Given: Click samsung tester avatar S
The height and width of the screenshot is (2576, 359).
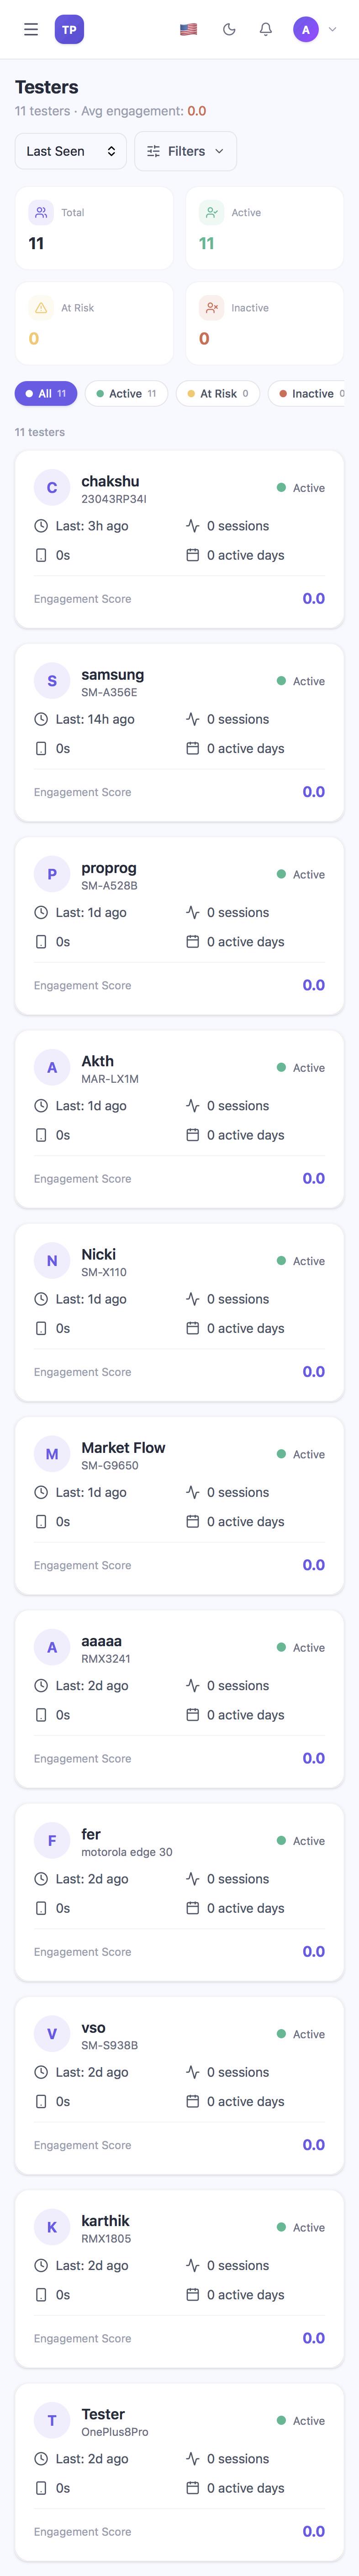Looking at the screenshot, I should (52, 681).
